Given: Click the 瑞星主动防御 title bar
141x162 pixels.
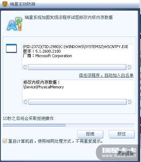Looking at the screenshot, I should tap(70, 4).
